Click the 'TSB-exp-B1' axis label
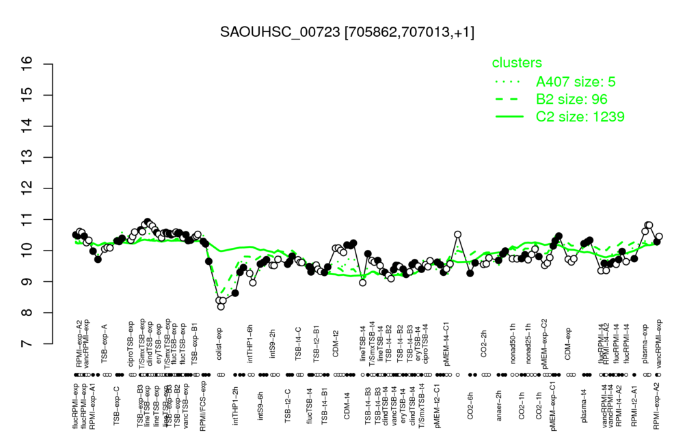 (195, 343)
